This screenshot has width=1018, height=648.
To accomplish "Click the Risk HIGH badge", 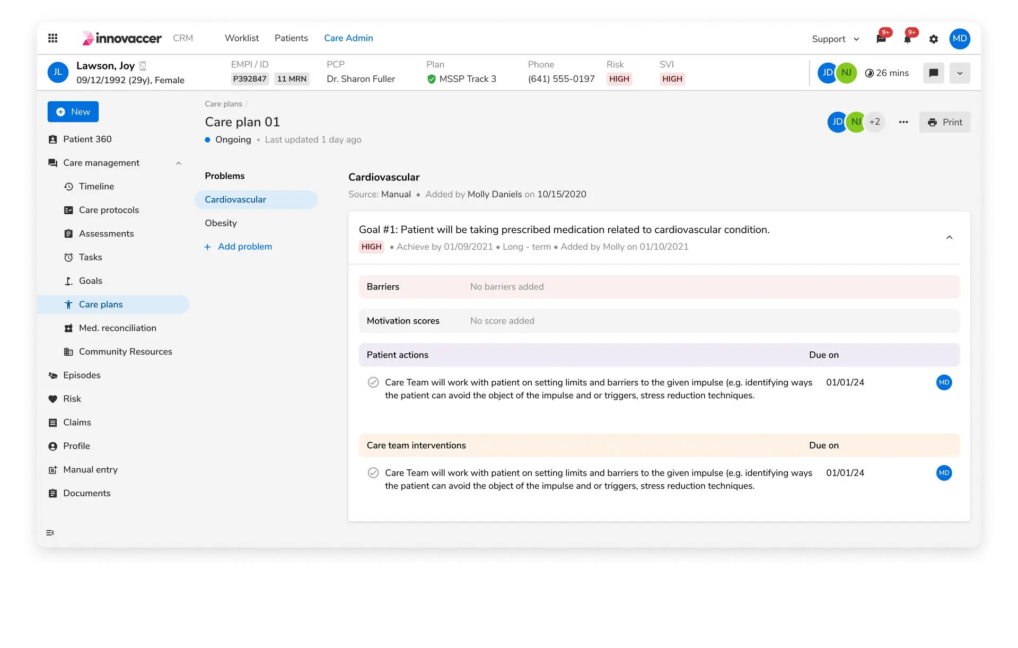I will pos(619,79).
